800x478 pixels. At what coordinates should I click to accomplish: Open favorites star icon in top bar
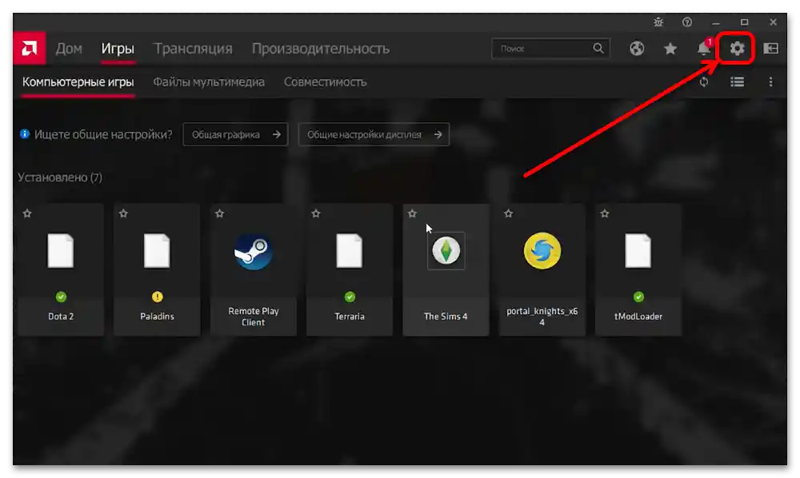[670, 49]
